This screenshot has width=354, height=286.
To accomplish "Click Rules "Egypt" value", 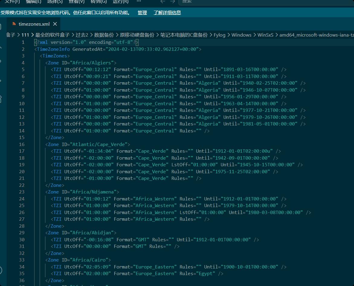I will pyautogui.click(x=206, y=274).
